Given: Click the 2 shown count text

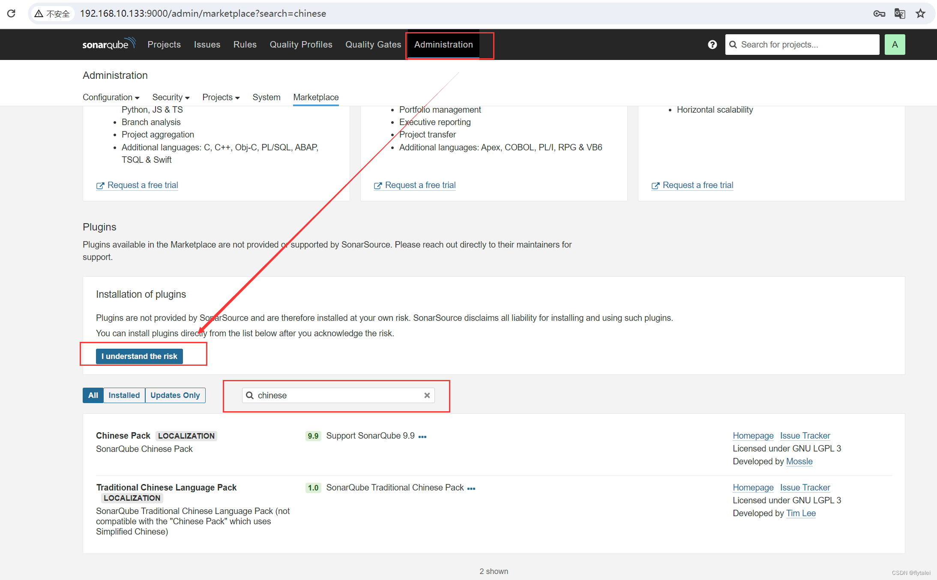Looking at the screenshot, I should (x=494, y=571).
